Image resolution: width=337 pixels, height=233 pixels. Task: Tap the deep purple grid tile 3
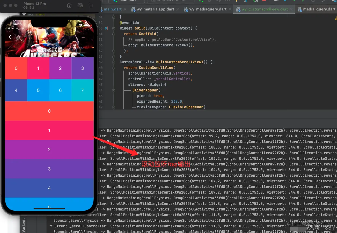point(83,68)
